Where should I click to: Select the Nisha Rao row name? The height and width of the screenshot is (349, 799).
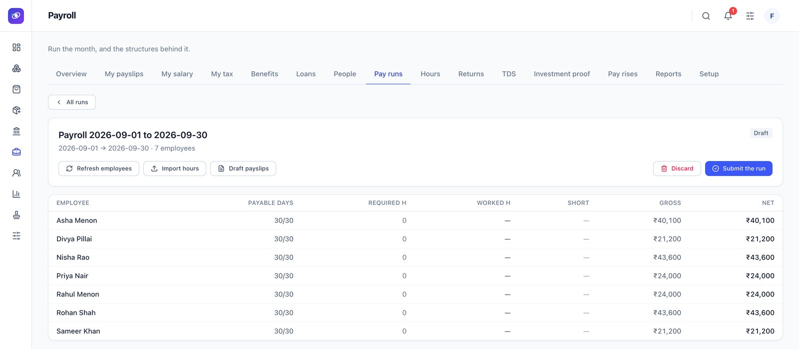click(x=73, y=257)
